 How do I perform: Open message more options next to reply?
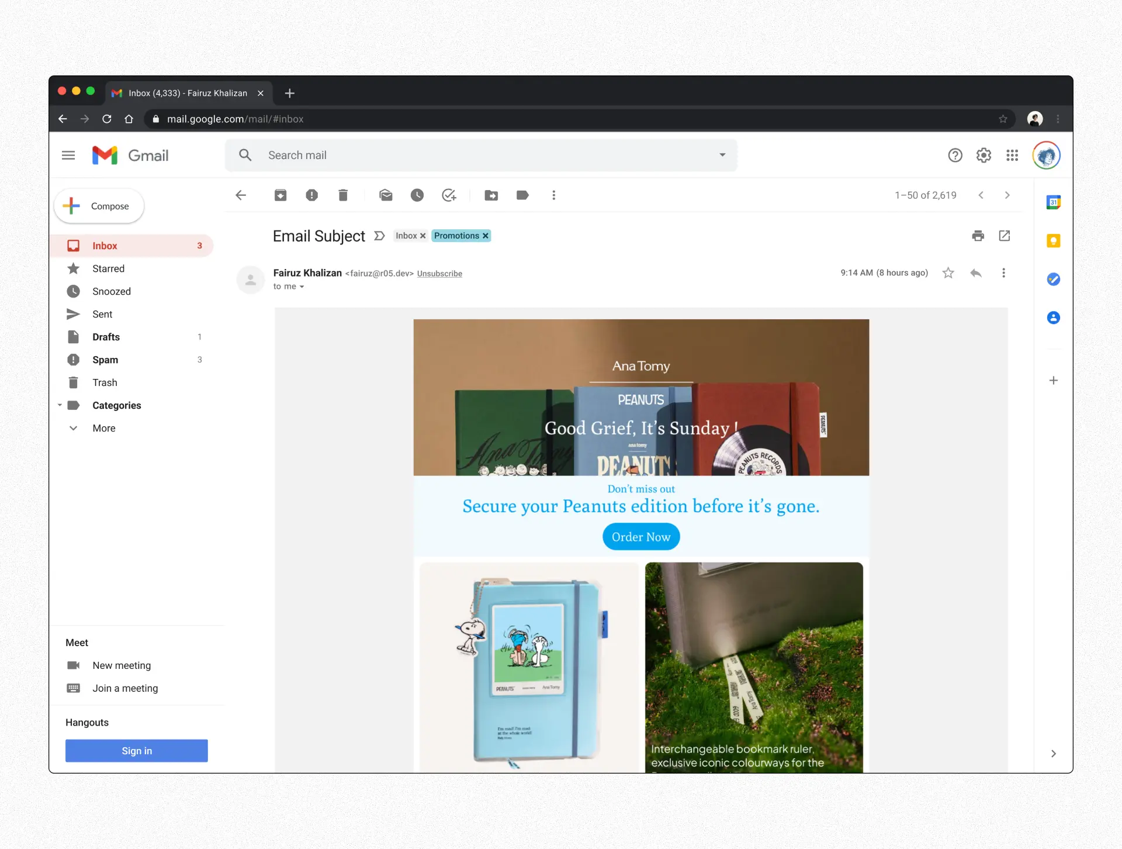[x=1004, y=273]
